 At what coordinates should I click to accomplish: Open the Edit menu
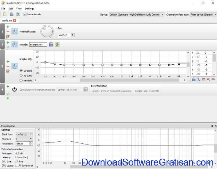click(x=10, y=9)
